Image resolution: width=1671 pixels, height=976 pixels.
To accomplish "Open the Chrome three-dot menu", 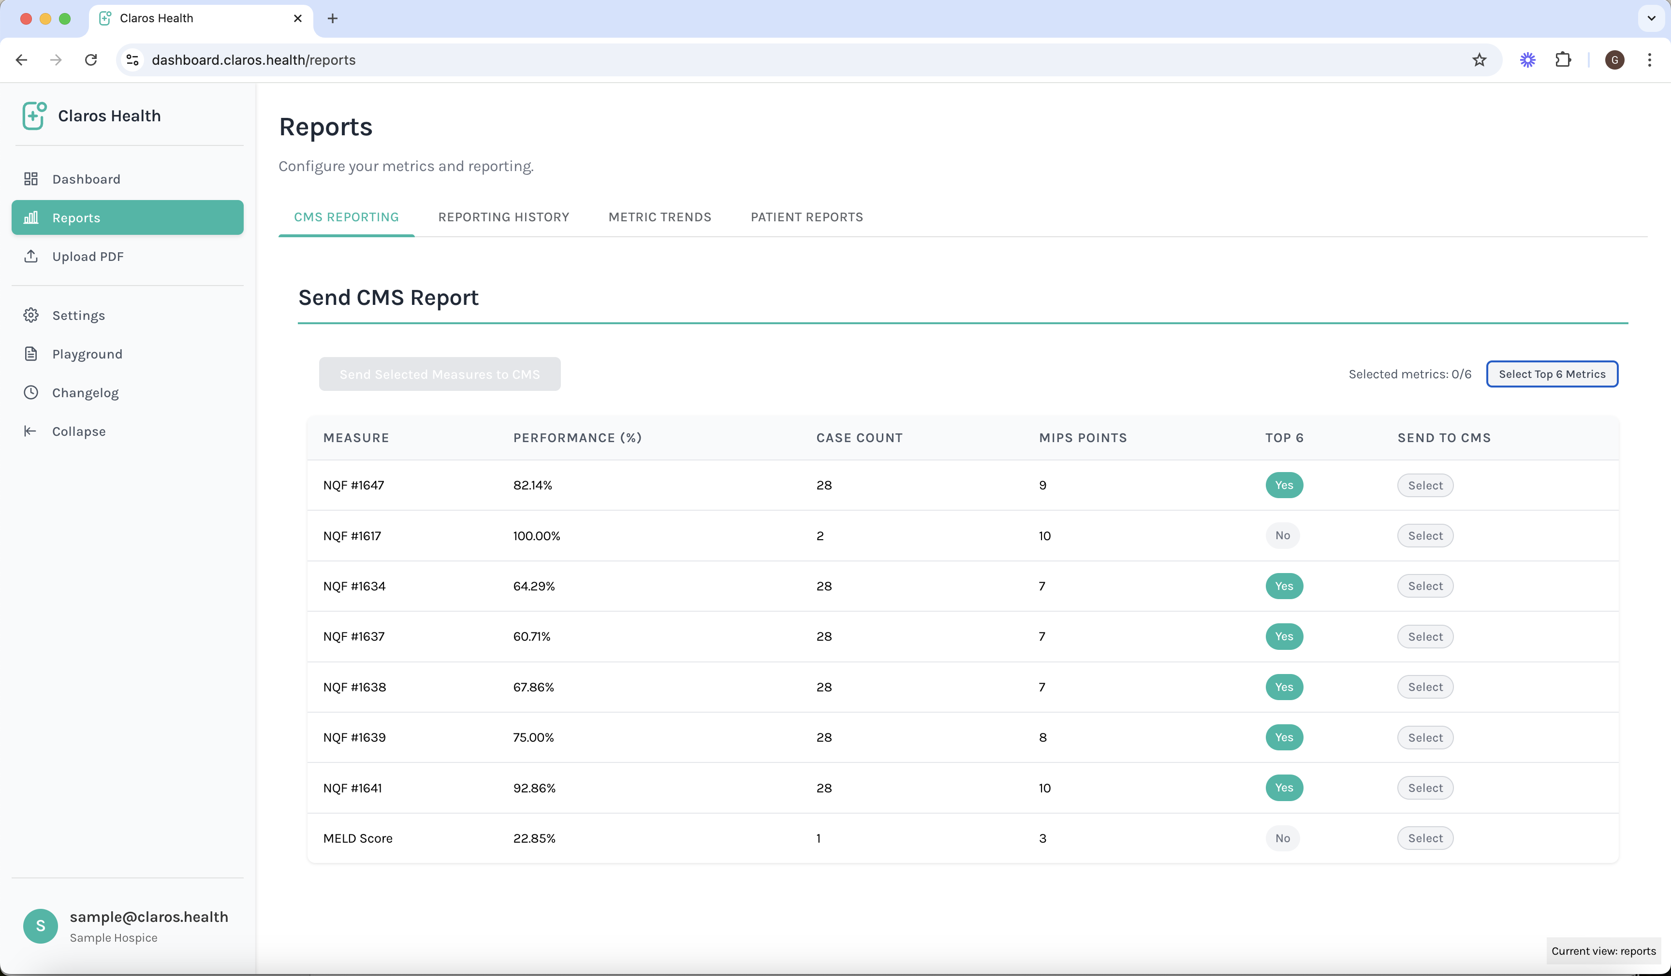I will [x=1650, y=59].
